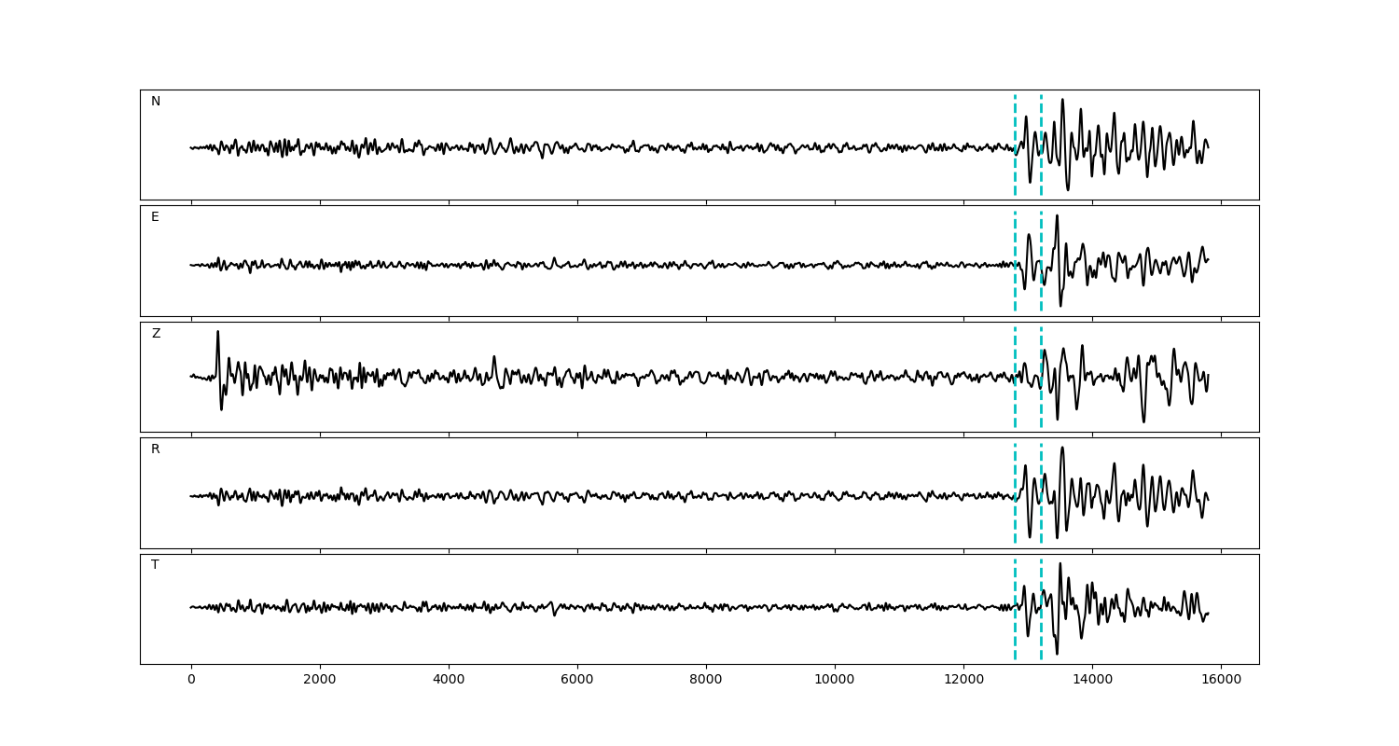The height and width of the screenshot is (746, 1399).
Task: Click the 14000 x-axis tick label
Action: point(1092,680)
